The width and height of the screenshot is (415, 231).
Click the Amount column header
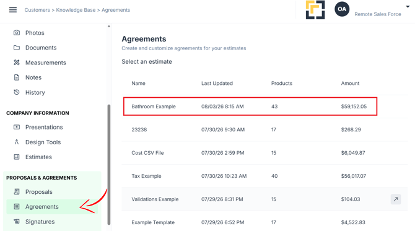click(350, 84)
